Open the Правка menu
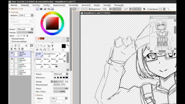Viewport: 185px width, 104px height. [25, 5]
